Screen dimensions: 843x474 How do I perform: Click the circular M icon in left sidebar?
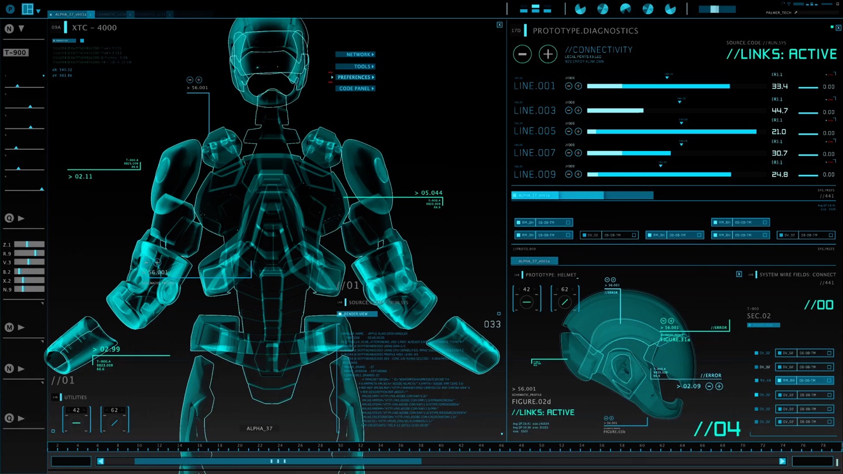[9, 328]
